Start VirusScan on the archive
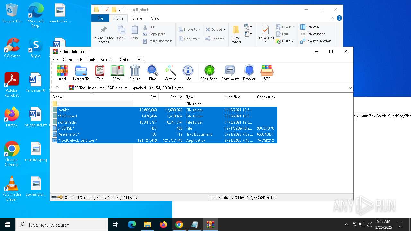411x231 pixels. coord(209,73)
